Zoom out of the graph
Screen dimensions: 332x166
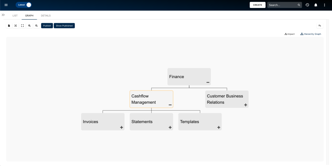(x=37, y=26)
